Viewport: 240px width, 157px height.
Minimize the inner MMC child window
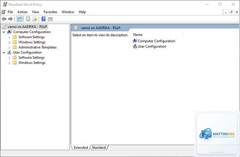pos(226,12)
